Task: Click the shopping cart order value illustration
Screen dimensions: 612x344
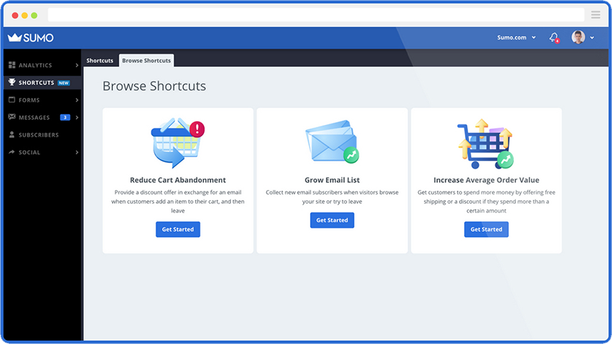Action: pyautogui.click(x=486, y=143)
